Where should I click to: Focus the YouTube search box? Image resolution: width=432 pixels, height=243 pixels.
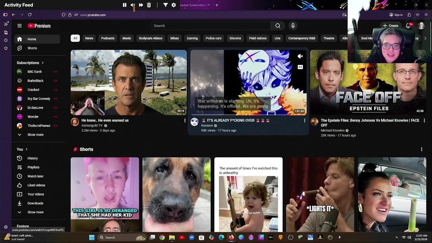210,26
